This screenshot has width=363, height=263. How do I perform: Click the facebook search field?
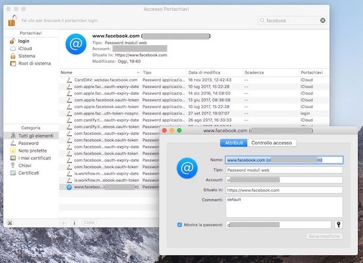[292, 21]
